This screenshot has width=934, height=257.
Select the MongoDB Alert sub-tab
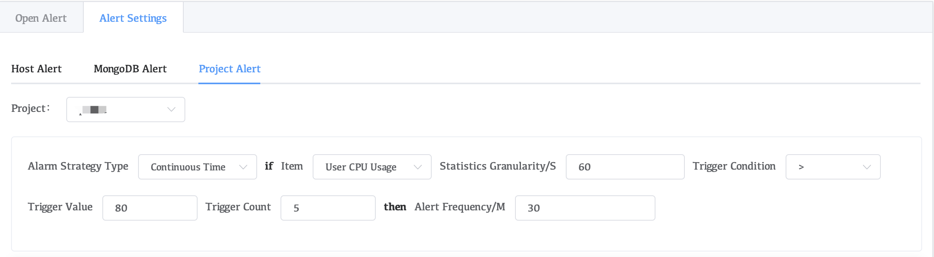coord(130,69)
